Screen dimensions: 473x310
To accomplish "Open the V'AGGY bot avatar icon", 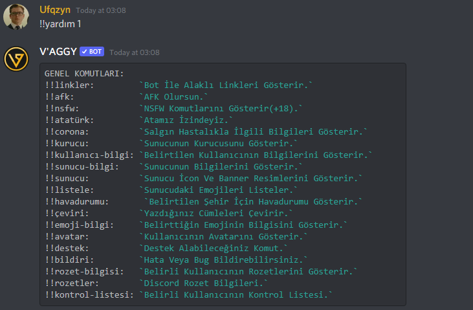I will pos(16,59).
